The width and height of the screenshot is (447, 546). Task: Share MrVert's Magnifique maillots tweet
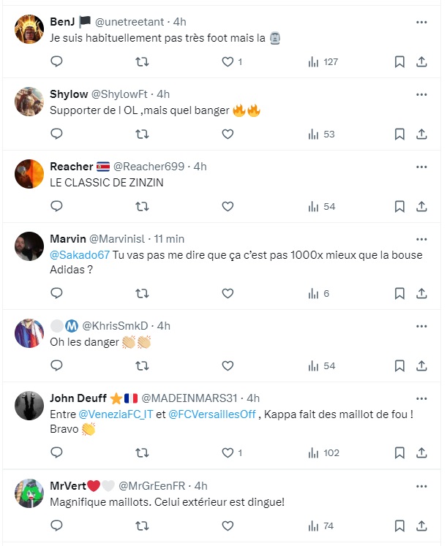(x=421, y=526)
